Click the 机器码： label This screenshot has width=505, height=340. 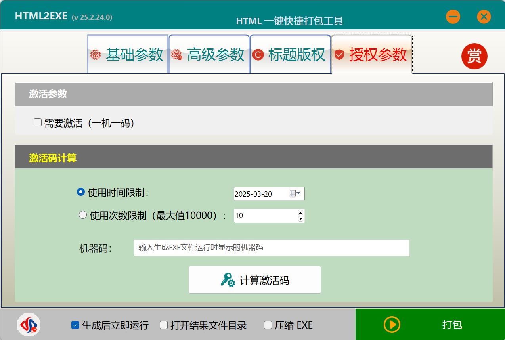click(x=96, y=248)
